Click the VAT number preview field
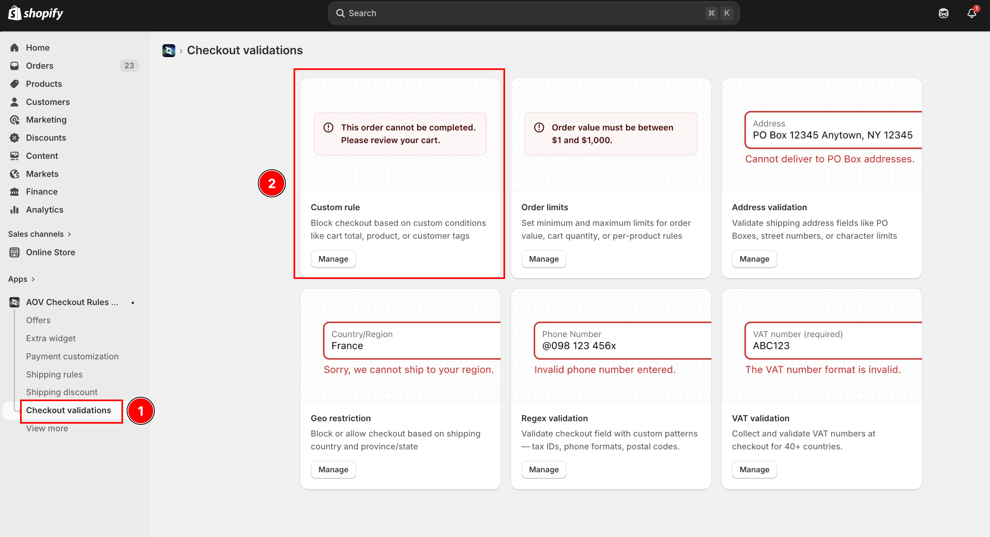Screen dimensions: 990x537 [833, 340]
